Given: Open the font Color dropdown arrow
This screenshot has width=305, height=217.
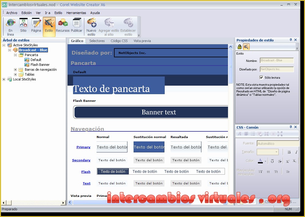Looking at the screenshot, I should pos(265,161).
